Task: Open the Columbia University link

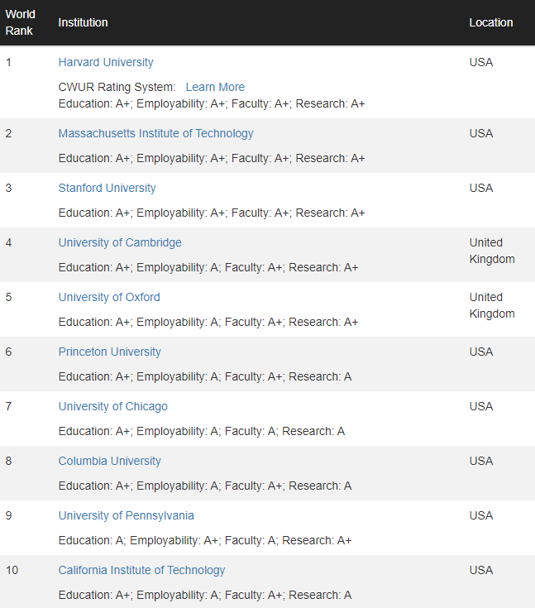Action: pyautogui.click(x=110, y=461)
